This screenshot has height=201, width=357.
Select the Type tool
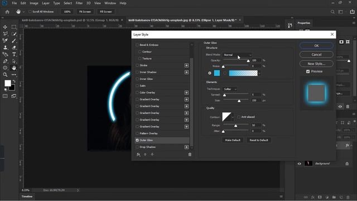click(14, 54)
